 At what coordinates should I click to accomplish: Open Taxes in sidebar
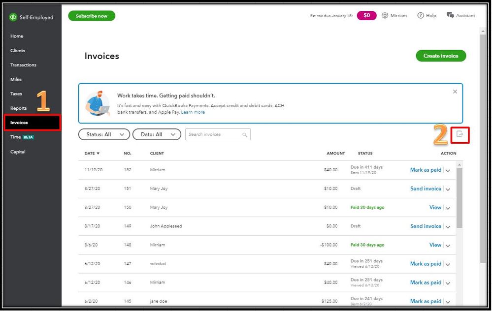tap(16, 93)
